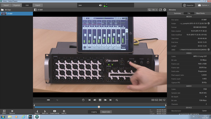Screen dimensions: 211x119
Task: Click the Adjust Color button
Action: (x=106, y=112)
